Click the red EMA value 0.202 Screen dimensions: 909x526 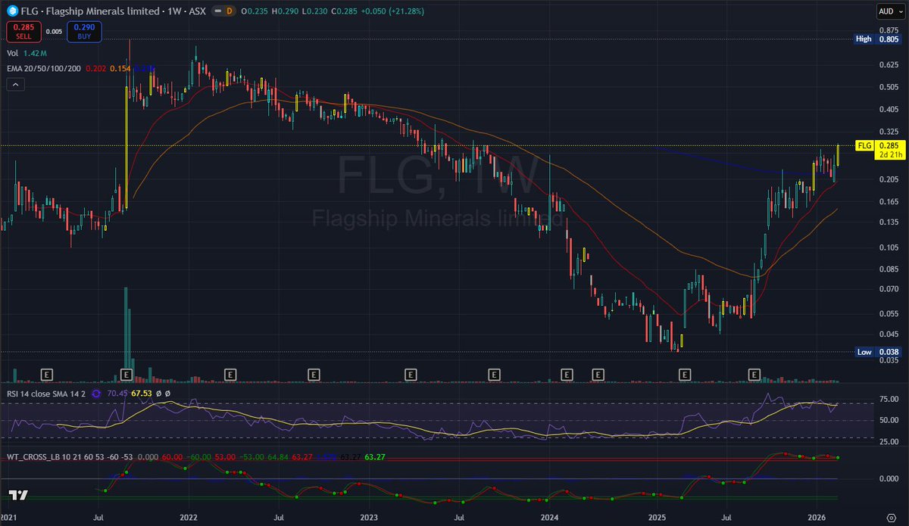(96, 69)
